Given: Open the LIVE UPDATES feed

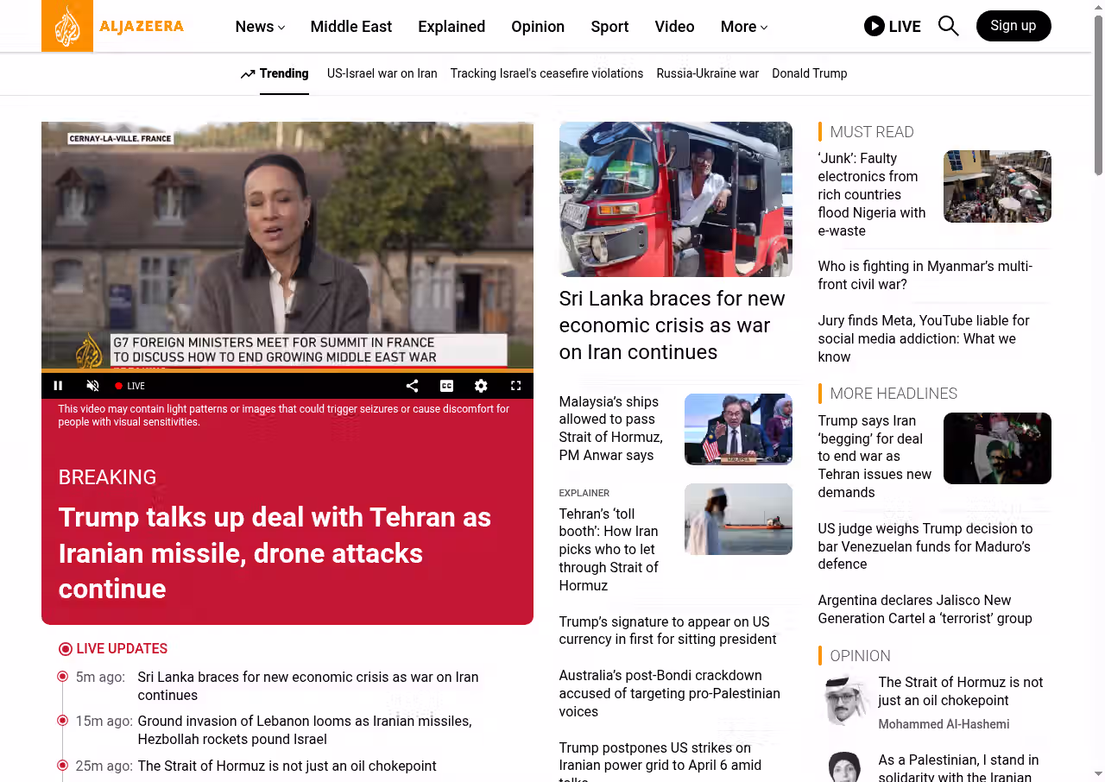Looking at the screenshot, I should click(121, 649).
